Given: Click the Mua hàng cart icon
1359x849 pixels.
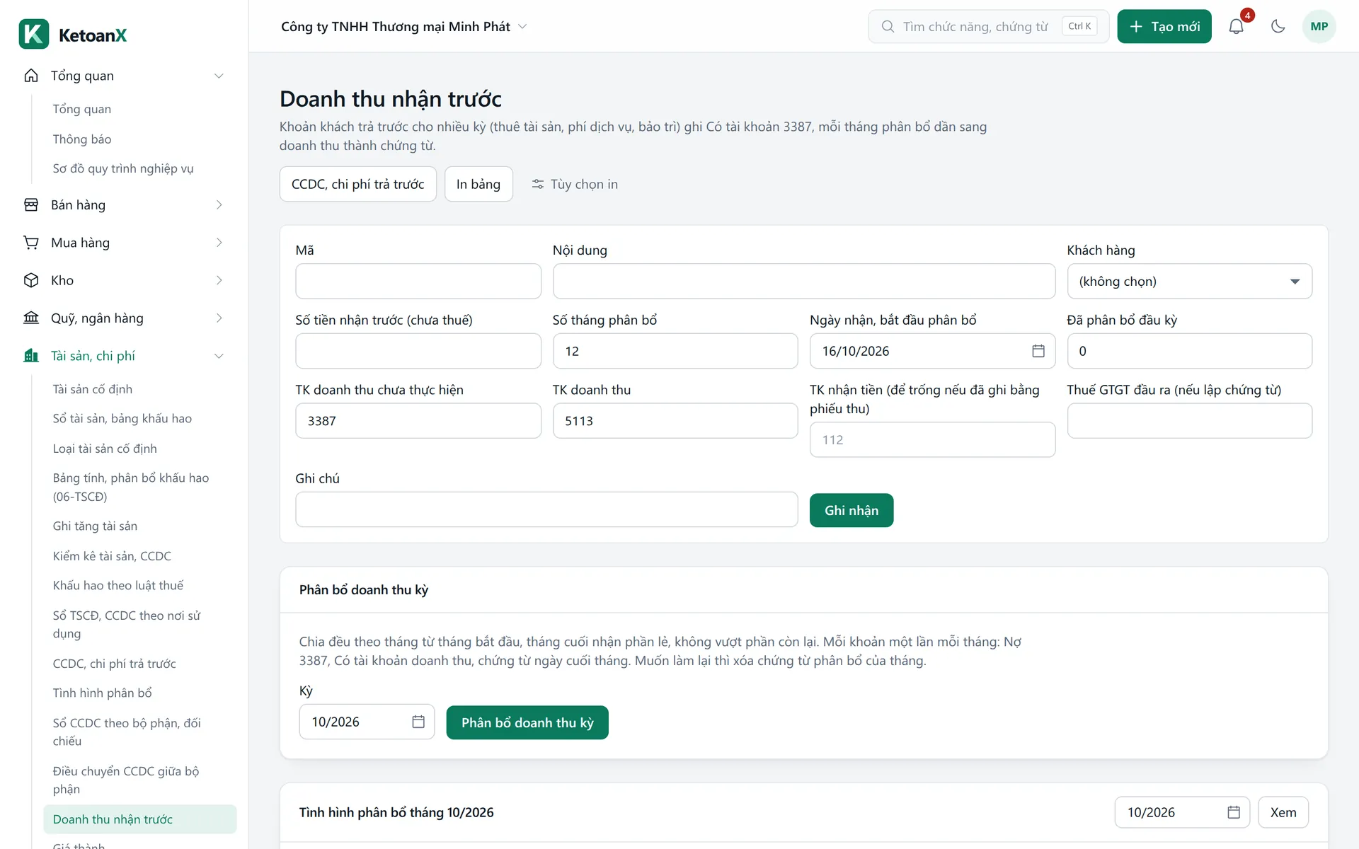Looking at the screenshot, I should click(x=31, y=243).
